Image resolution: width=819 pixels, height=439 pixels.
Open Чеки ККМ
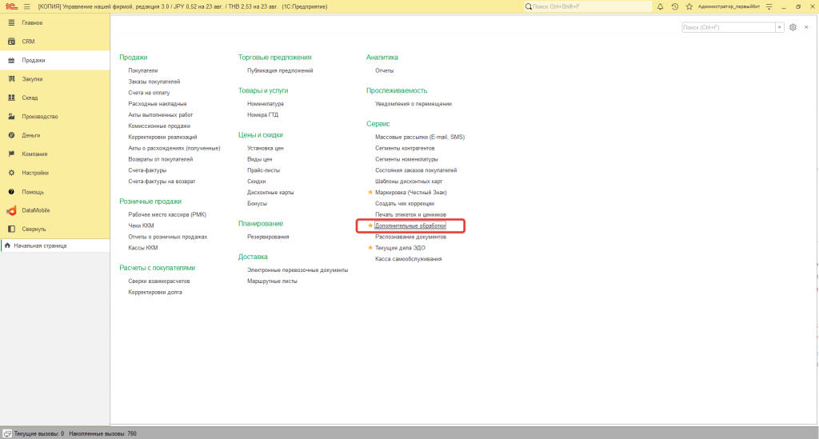point(141,225)
